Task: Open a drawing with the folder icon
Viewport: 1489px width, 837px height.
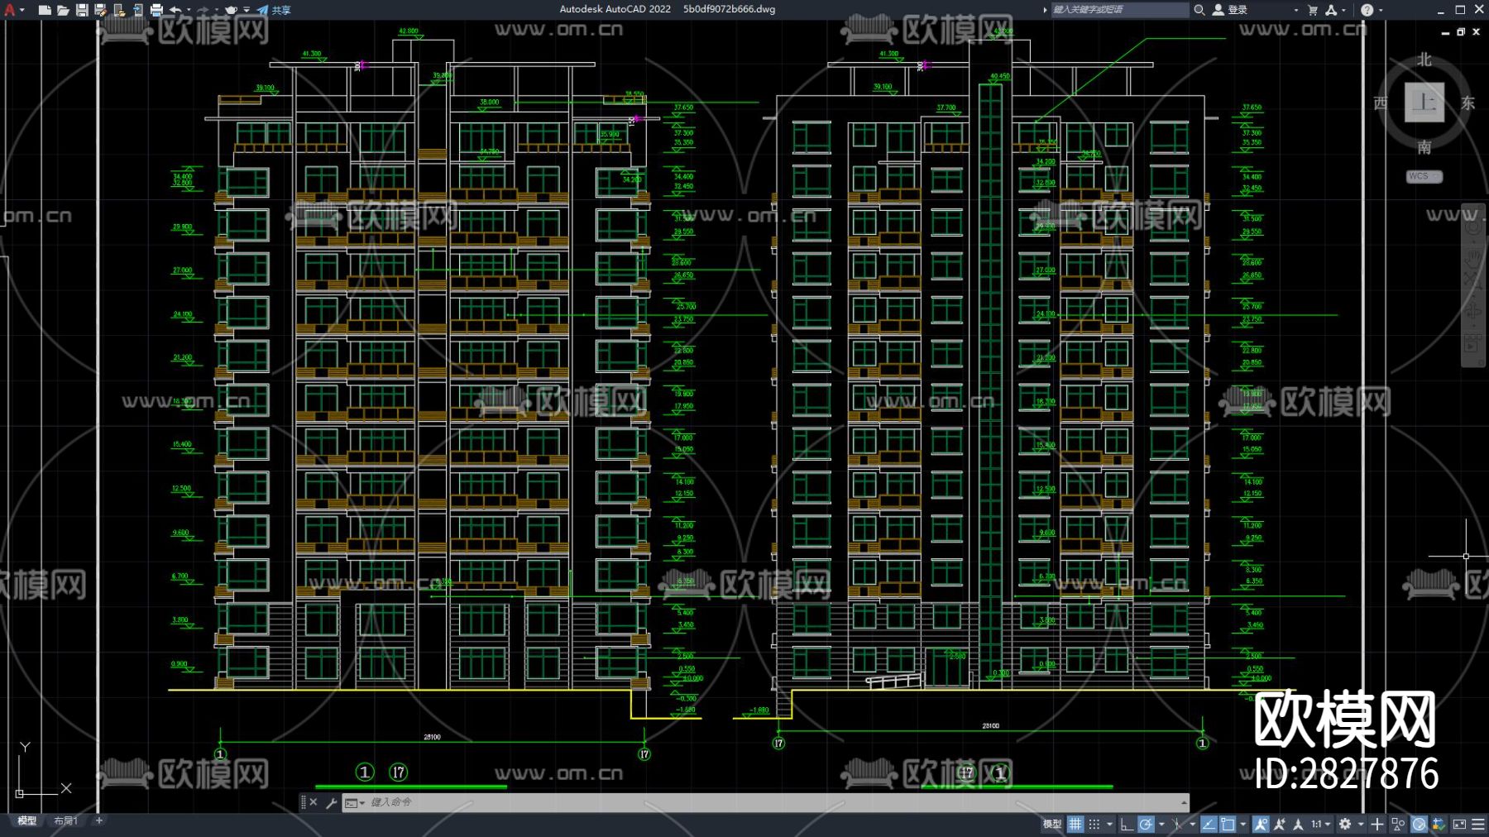Action: [63, 10]
